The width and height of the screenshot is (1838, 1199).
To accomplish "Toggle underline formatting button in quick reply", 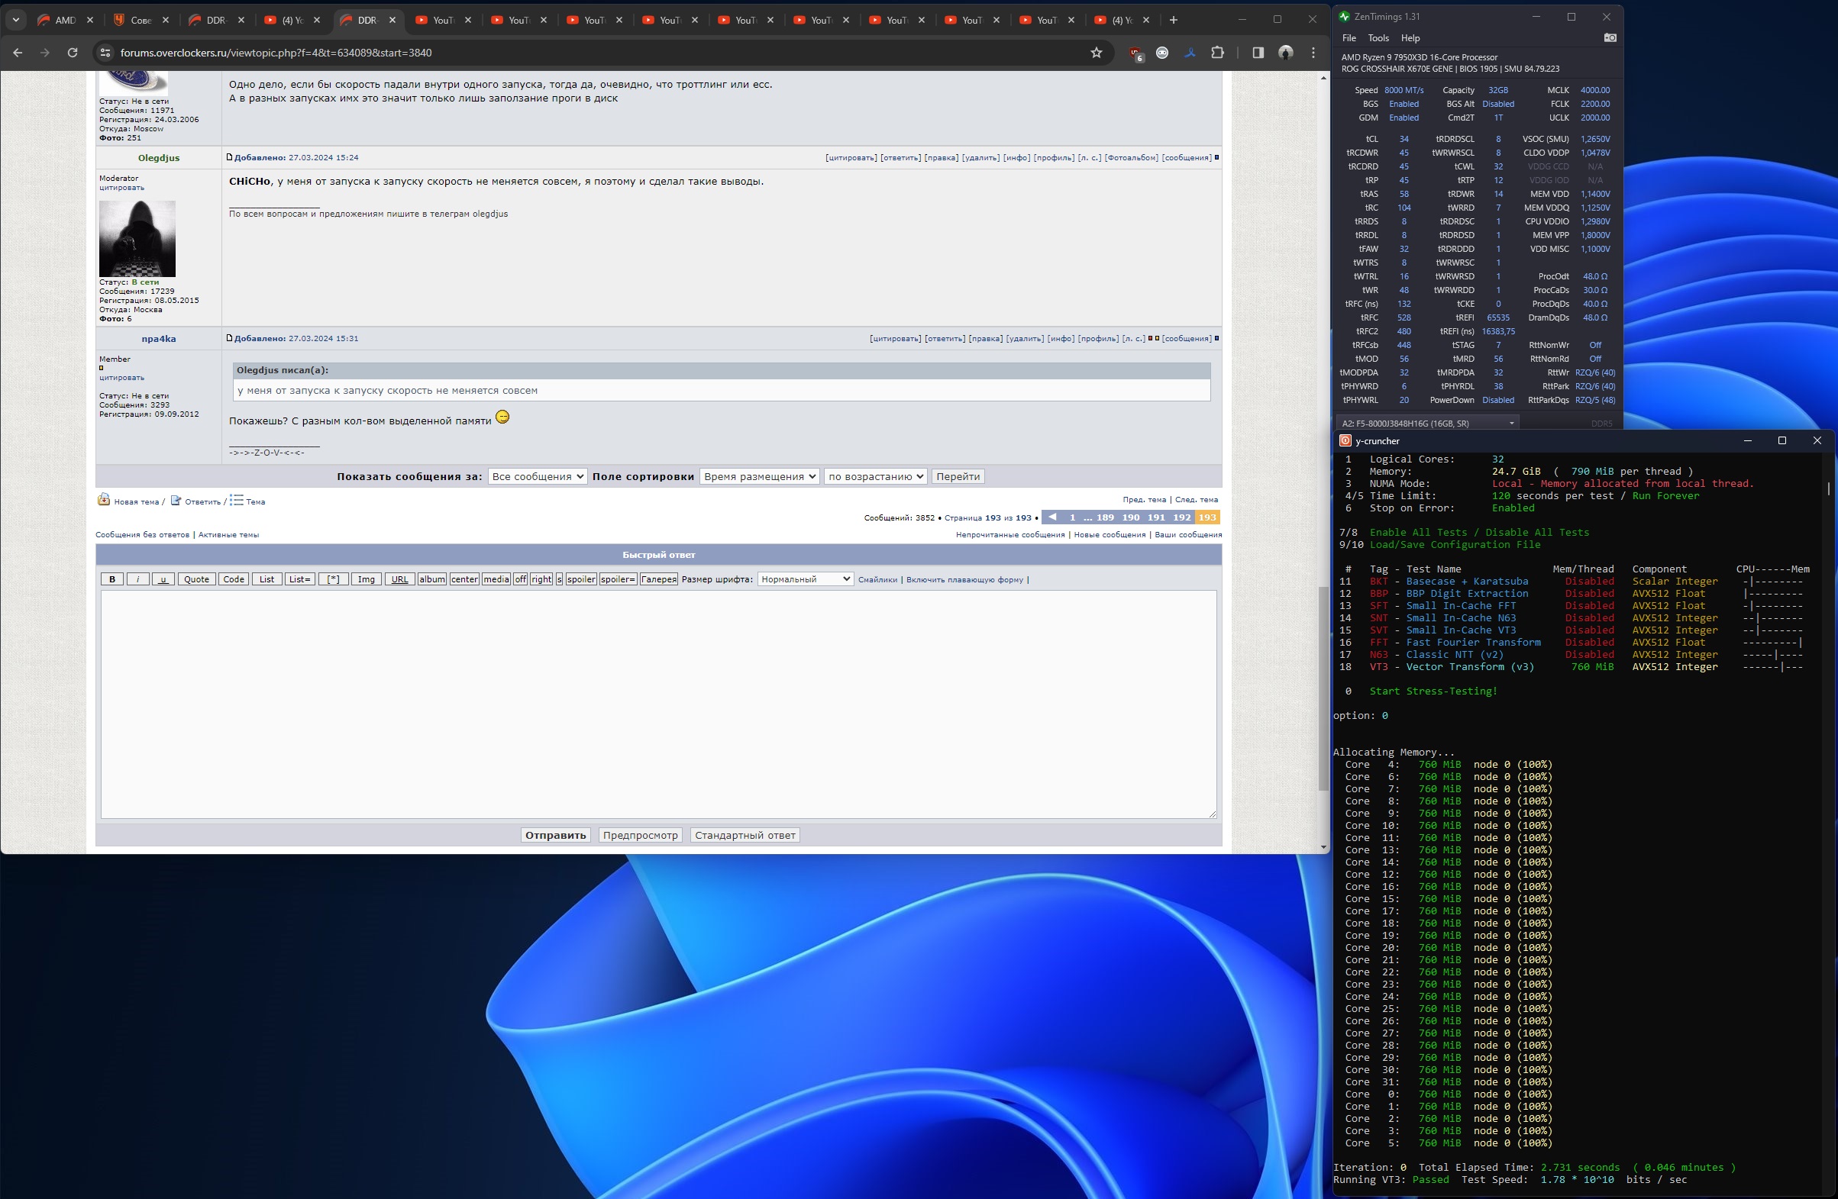I will tap(163, 579).
